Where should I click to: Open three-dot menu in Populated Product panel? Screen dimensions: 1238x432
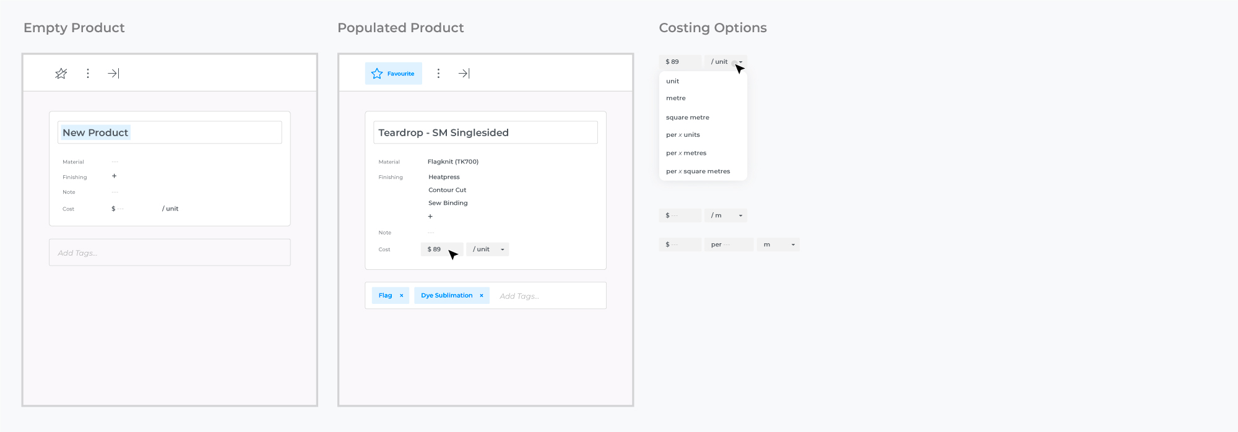pos(438,74)
